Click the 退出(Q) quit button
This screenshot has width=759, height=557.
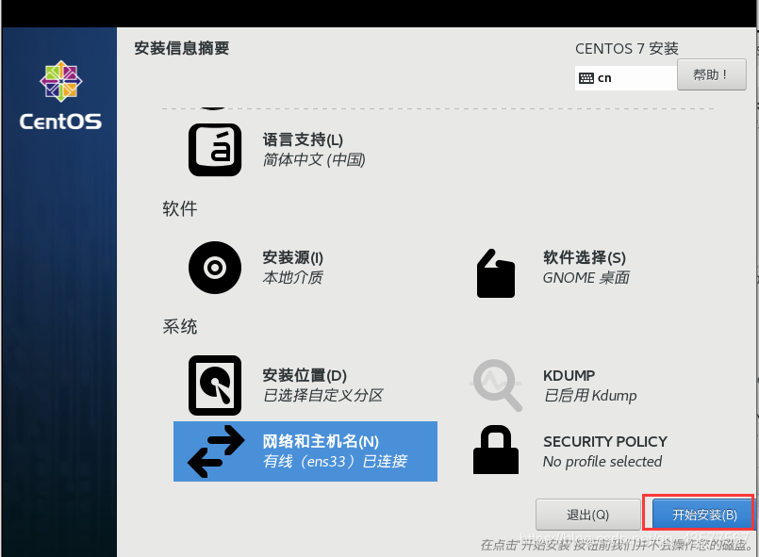tap(588, 515)
